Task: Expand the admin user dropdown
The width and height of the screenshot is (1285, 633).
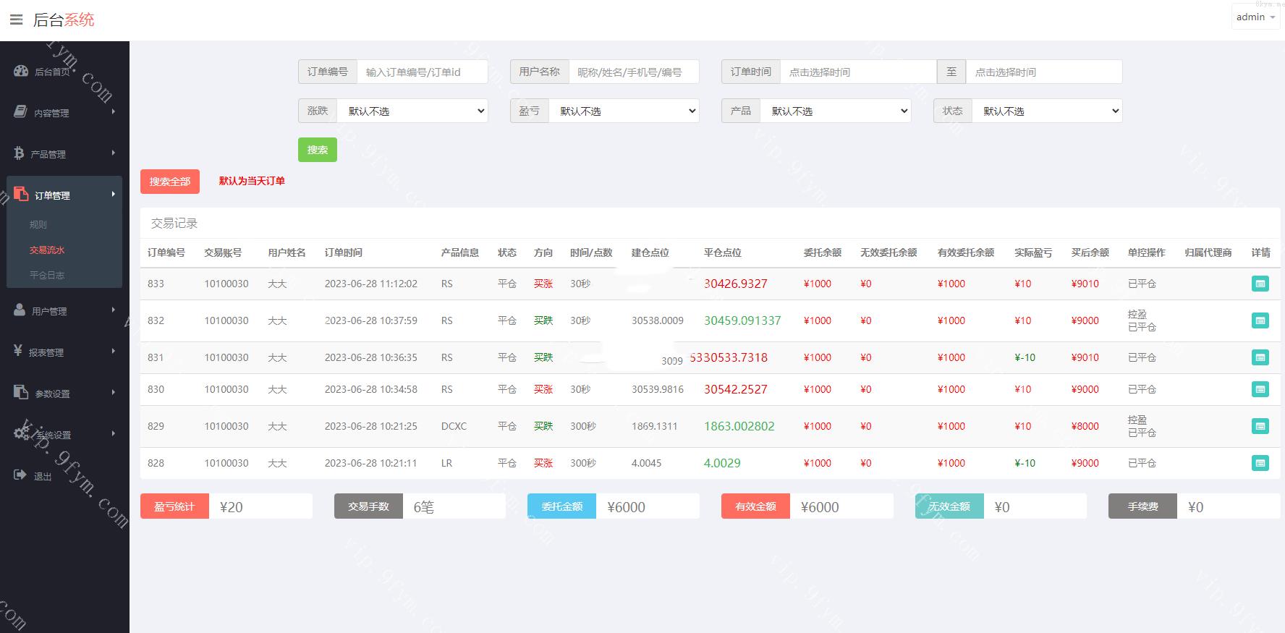Action: pos(1255,17)
